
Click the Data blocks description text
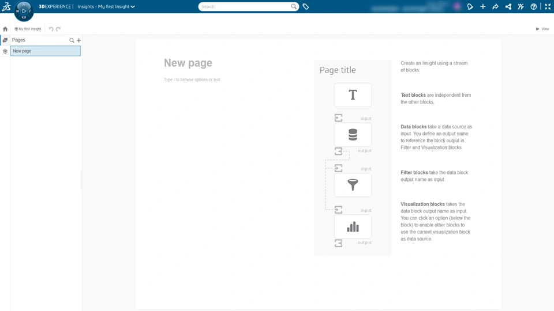pyautogui.click(x=436, y=137)
